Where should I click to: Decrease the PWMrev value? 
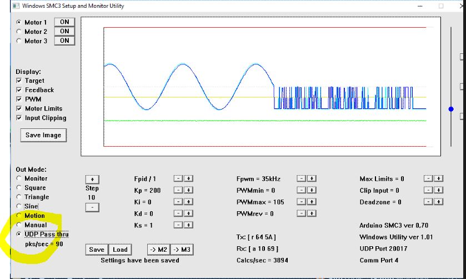[302, 213]
